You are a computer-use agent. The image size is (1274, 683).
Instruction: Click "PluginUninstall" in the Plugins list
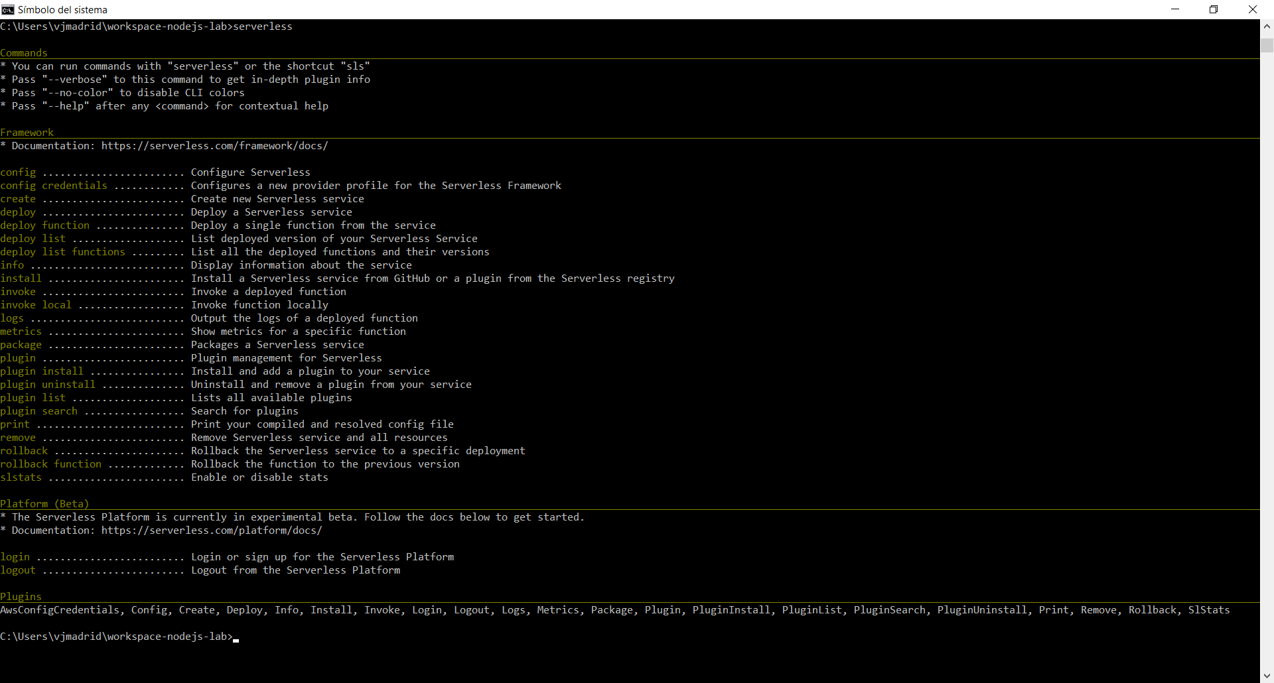click(x=982, y=610)
